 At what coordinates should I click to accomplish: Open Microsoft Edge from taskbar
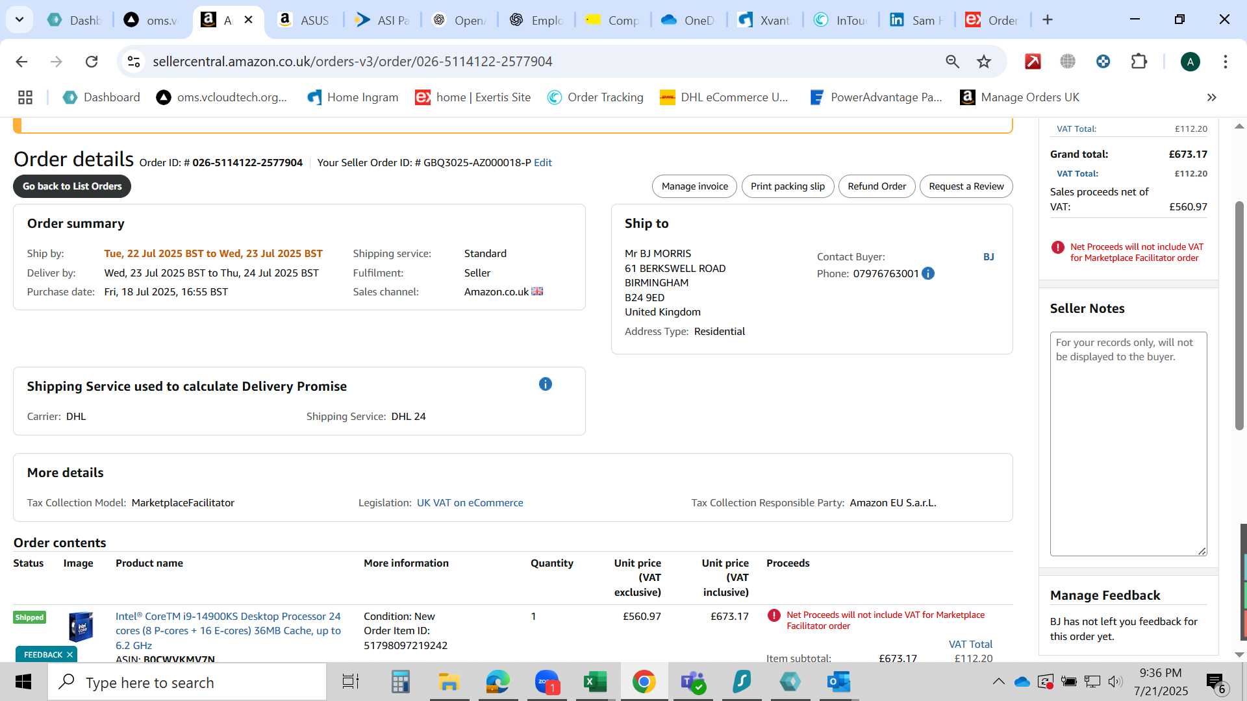[x=498, y=682]
